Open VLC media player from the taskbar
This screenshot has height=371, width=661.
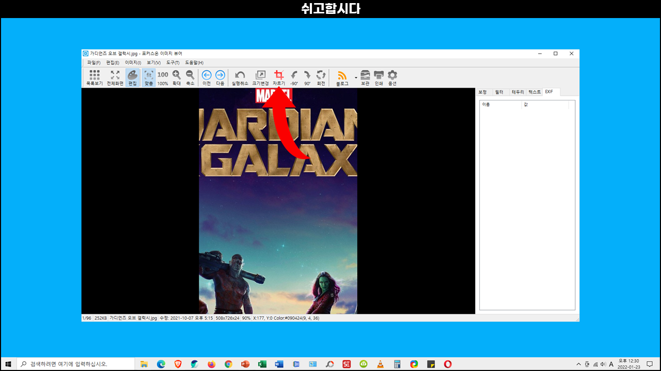(380, 364)
